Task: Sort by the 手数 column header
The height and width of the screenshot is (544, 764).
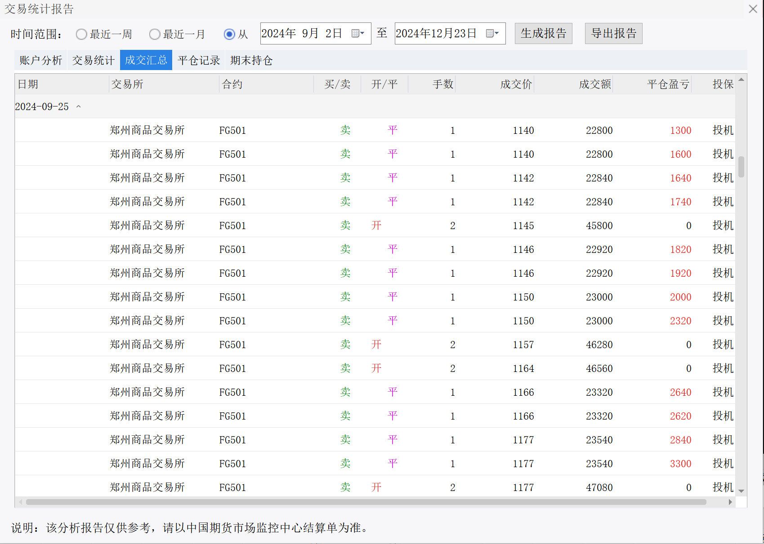Action: pyautogui.click(x=432, y=84)
